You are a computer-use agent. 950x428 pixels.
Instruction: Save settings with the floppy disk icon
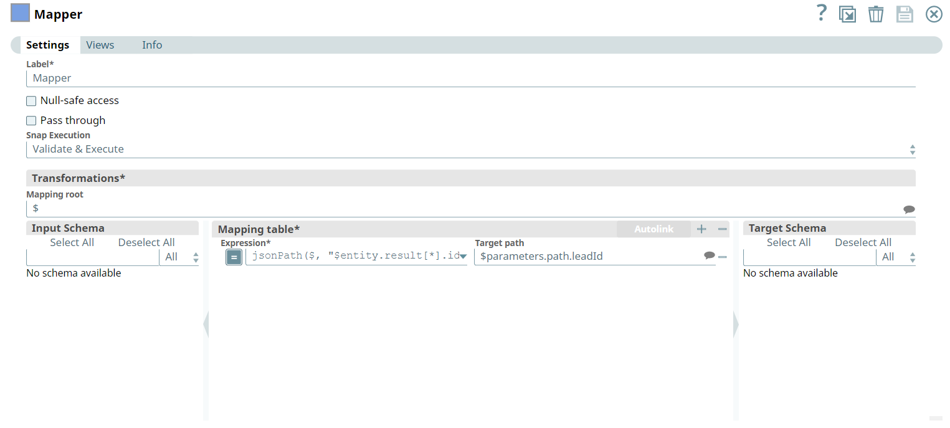point(905,14)
